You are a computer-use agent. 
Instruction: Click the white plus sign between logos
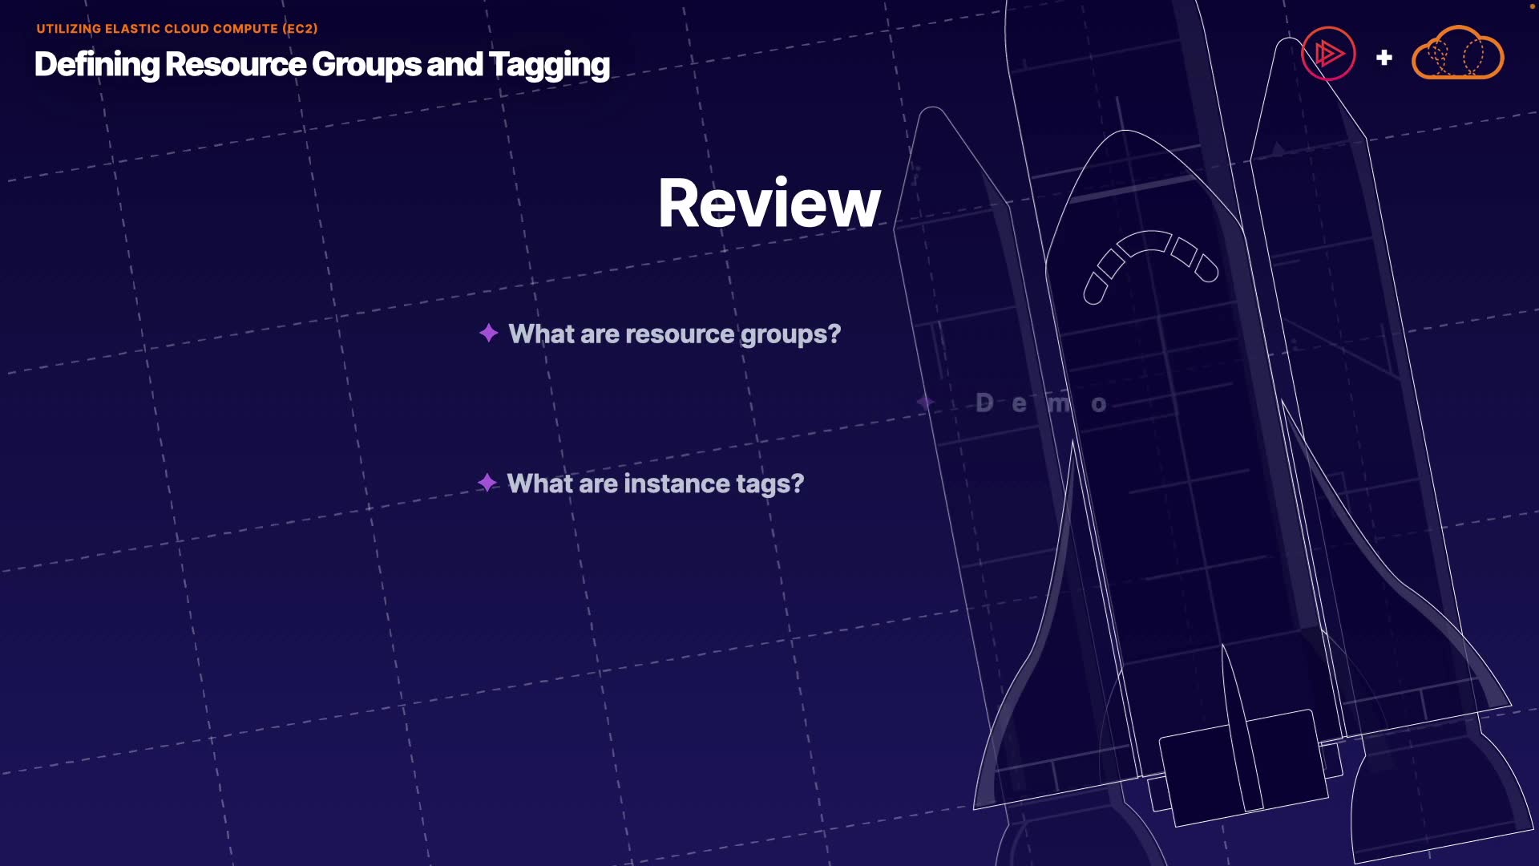pos(1384,58)
